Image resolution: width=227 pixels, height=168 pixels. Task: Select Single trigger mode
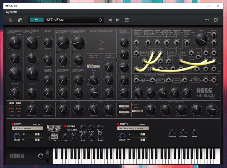click(17, 109)
